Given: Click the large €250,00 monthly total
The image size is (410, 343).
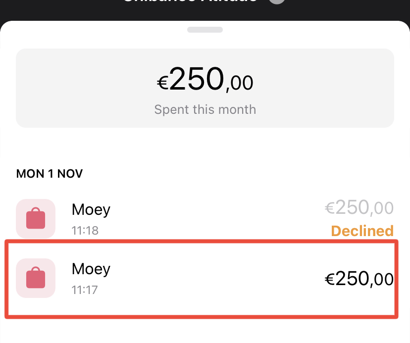Looking at the screenshot, I should pyautogui.click(x=205, y=80).
